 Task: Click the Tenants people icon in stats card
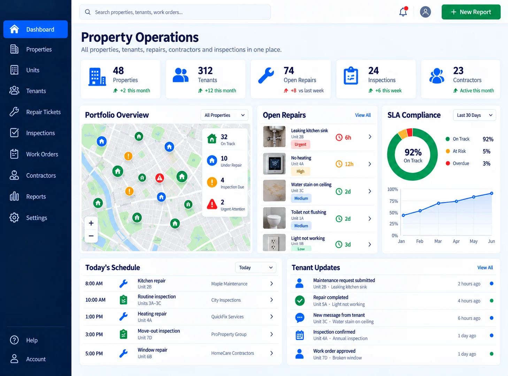click(x=180, y=75)
